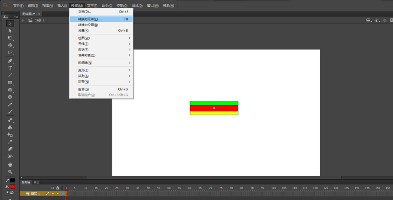The image size is (393, 200).
Task: Select the Brush tool
Action: 10,111
